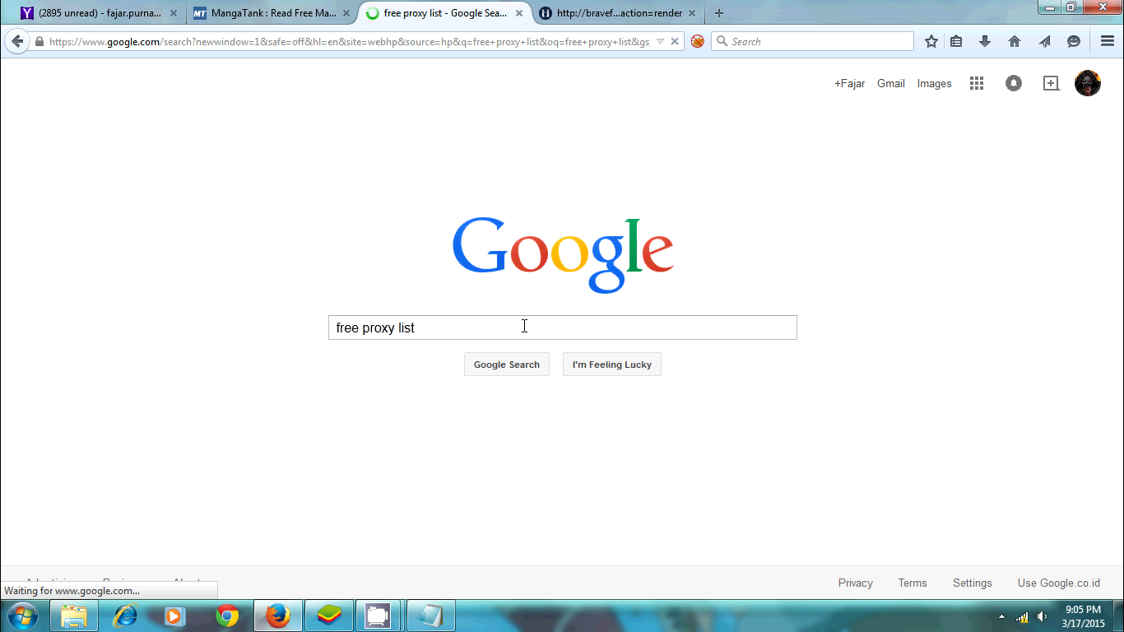The height and width of the screenshot is (632, 1124).
Task: Open the Images link
Action: pyautogui.click(x=935, y=83)
